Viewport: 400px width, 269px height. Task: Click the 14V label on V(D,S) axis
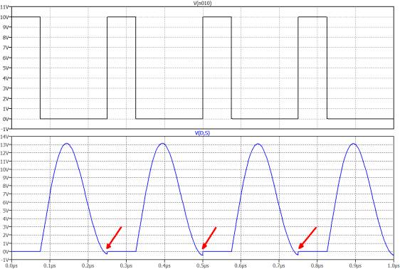[4, 137]
